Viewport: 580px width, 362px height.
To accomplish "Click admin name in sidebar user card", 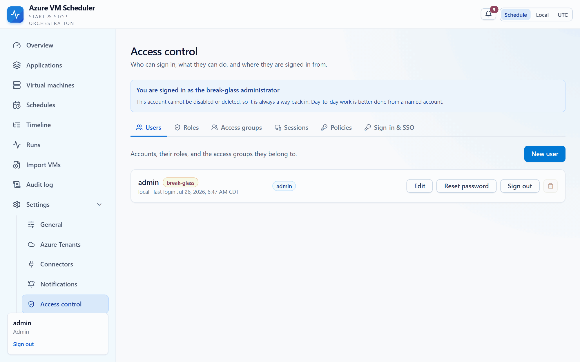I will tap(22, 323).
